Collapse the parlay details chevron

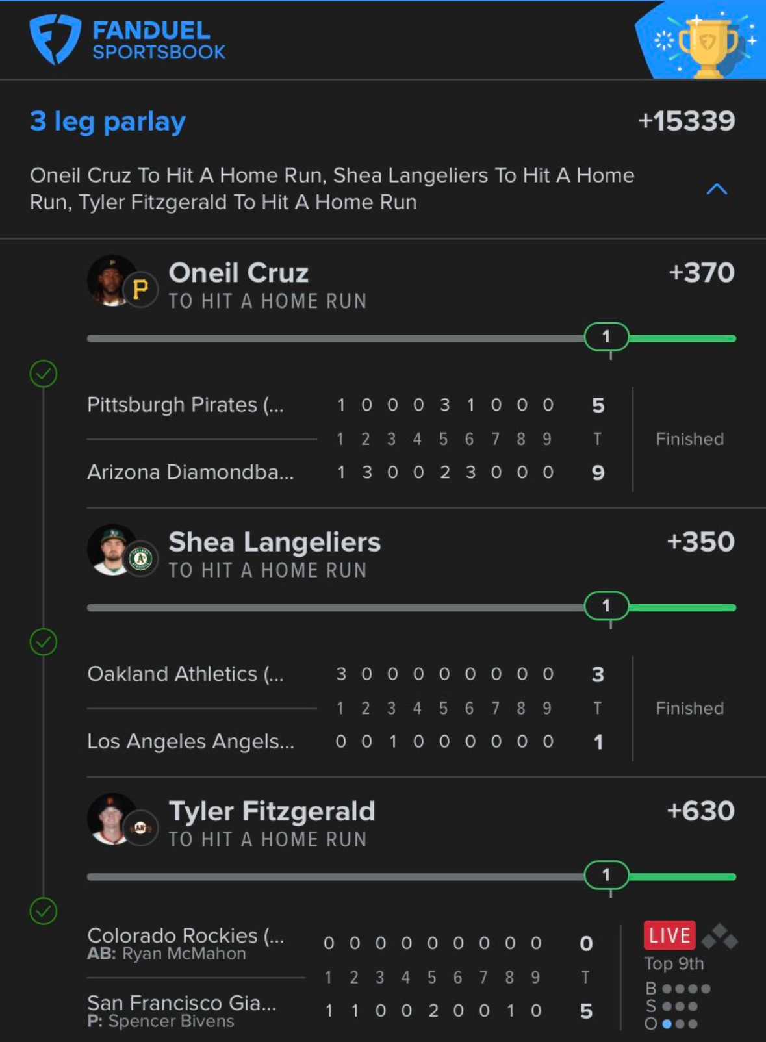[717, 189]
